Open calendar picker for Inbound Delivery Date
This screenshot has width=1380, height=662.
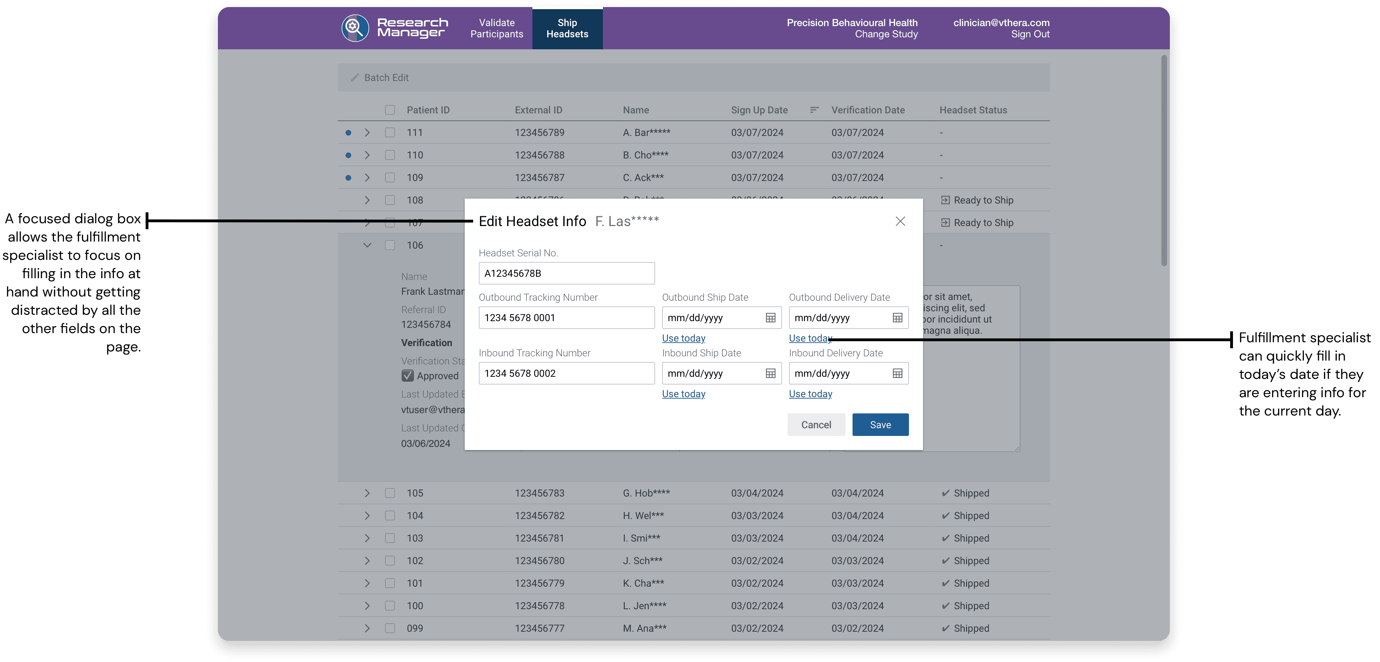point(897,374)
